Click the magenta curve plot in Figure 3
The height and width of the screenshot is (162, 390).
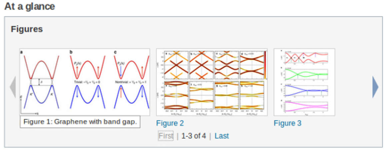pyautogui.click(x=306, y=106)
